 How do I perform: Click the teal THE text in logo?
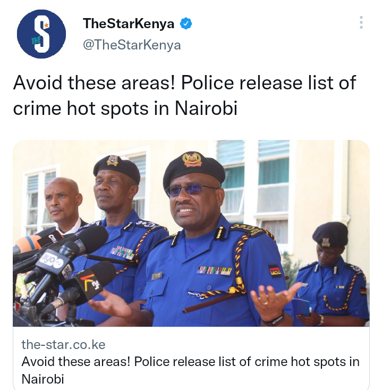(x=36, y=40)
